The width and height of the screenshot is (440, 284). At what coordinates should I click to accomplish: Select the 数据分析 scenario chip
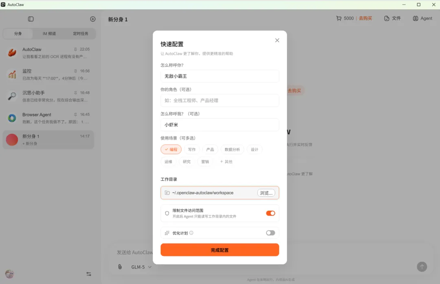point(232,150)
